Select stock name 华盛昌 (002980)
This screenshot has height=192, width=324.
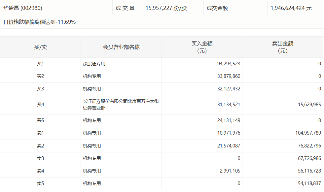pos(23,8)
